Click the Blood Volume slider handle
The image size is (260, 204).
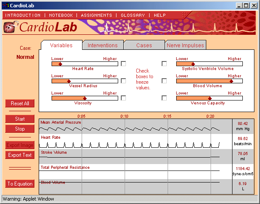[x=232, y=81]
